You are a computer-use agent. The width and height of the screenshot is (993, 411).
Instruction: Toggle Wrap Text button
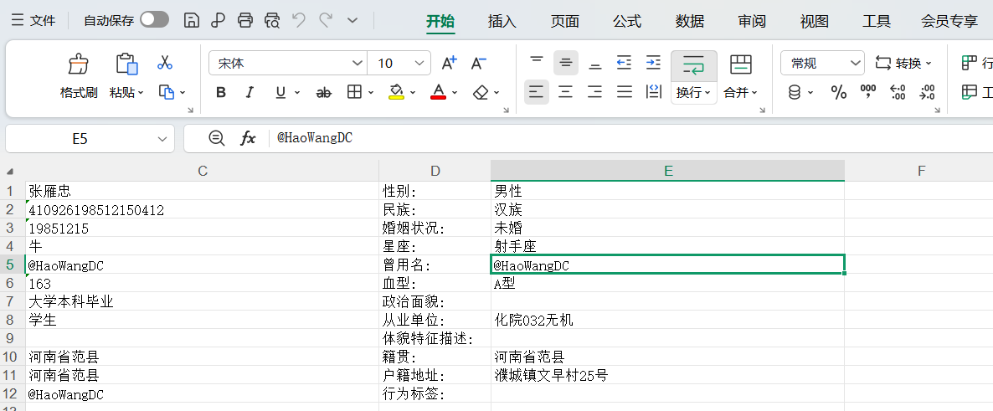[694, 77]
